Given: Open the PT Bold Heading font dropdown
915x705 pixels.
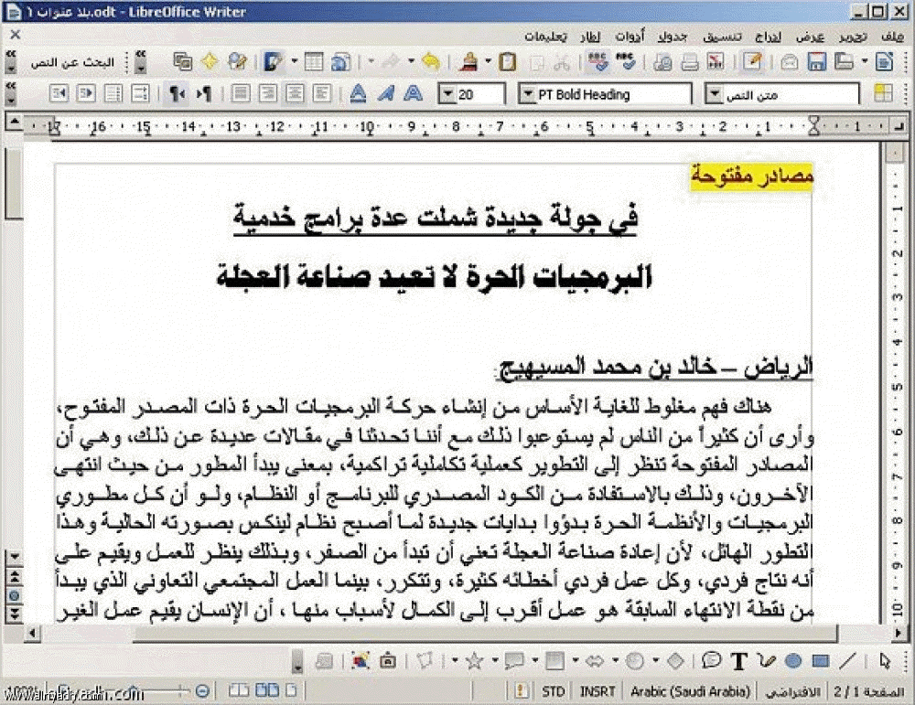Looking at the screenshot, I should (x=527, y=94).
